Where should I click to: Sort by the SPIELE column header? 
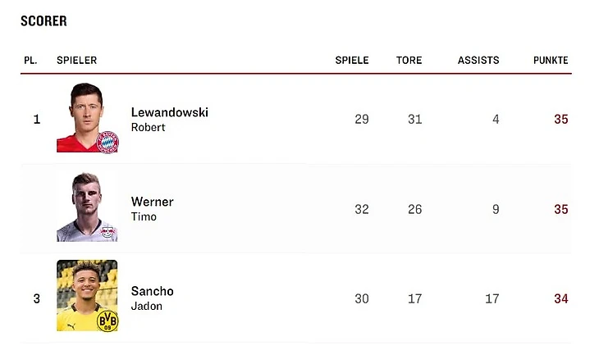351,61
